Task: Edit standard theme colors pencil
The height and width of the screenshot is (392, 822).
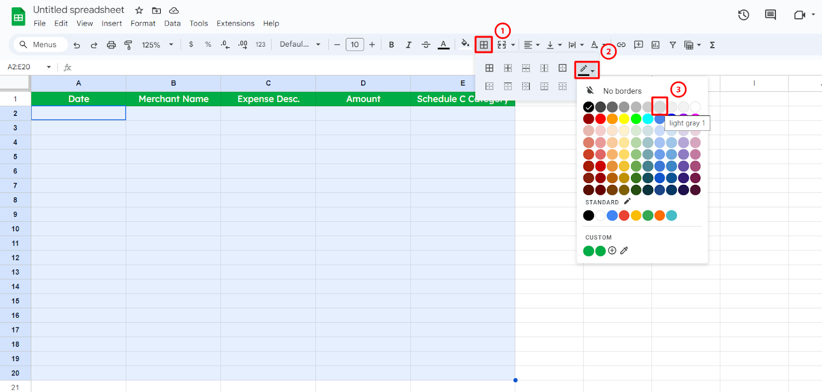Action: pos(627,202)
